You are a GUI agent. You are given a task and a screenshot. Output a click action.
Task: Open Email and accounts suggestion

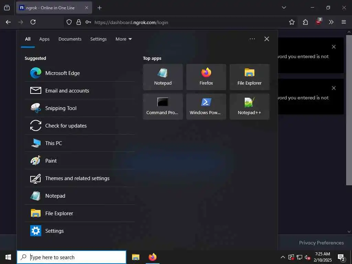[x=80, y=91]
